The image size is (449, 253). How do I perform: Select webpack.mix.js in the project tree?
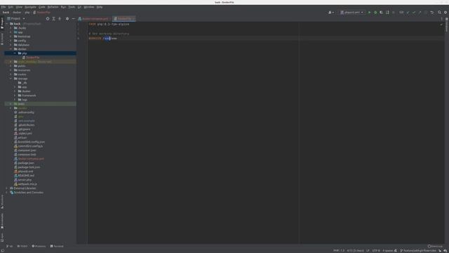(x=27, y=184)
